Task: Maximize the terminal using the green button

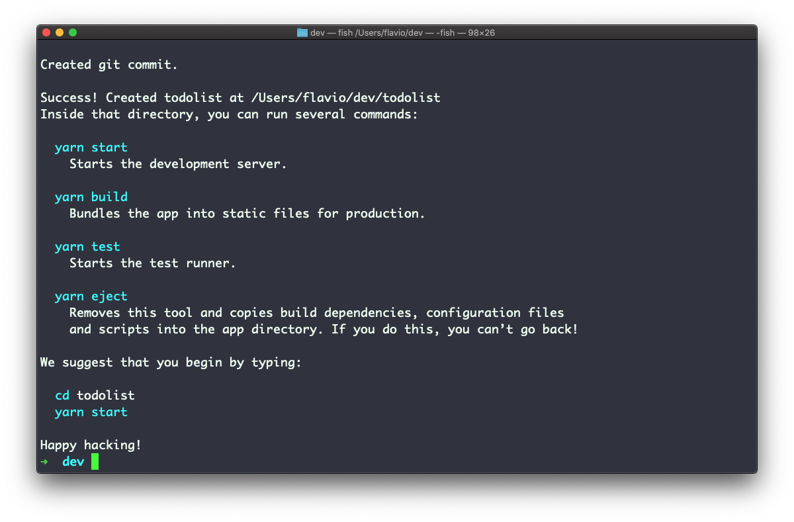Action: point(73,32)
